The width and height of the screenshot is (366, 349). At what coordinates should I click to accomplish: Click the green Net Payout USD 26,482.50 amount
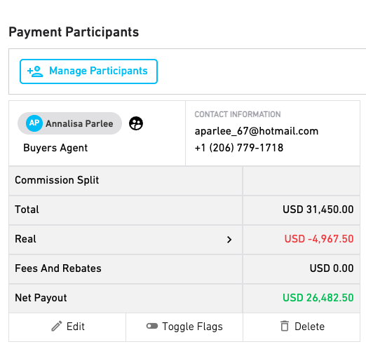[x=318, y=298]
